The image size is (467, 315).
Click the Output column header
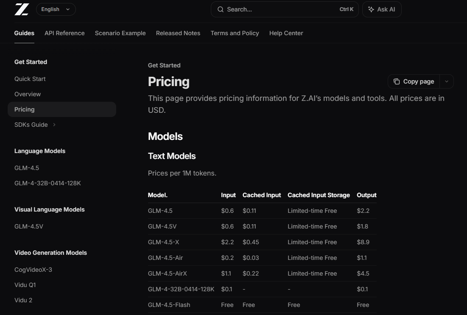(x=366, y=195)
